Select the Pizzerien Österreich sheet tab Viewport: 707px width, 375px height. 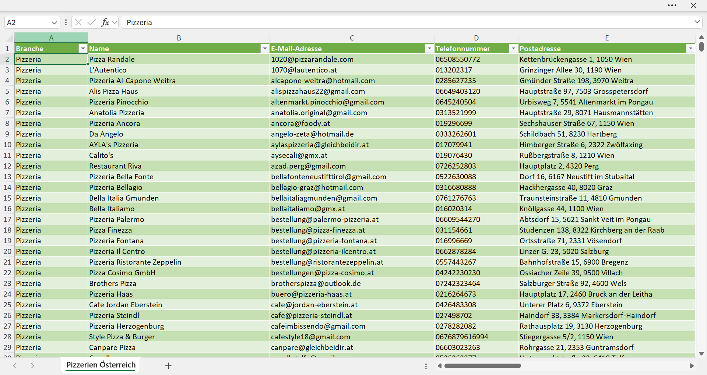click(101, 365)
